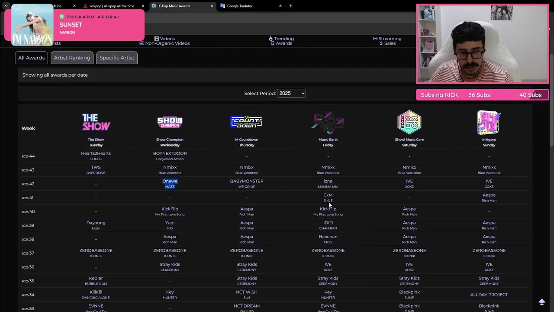Click the Spotify icon in now-playing overlay
This screenshot has height=312, width=554.
pos(62,16)
